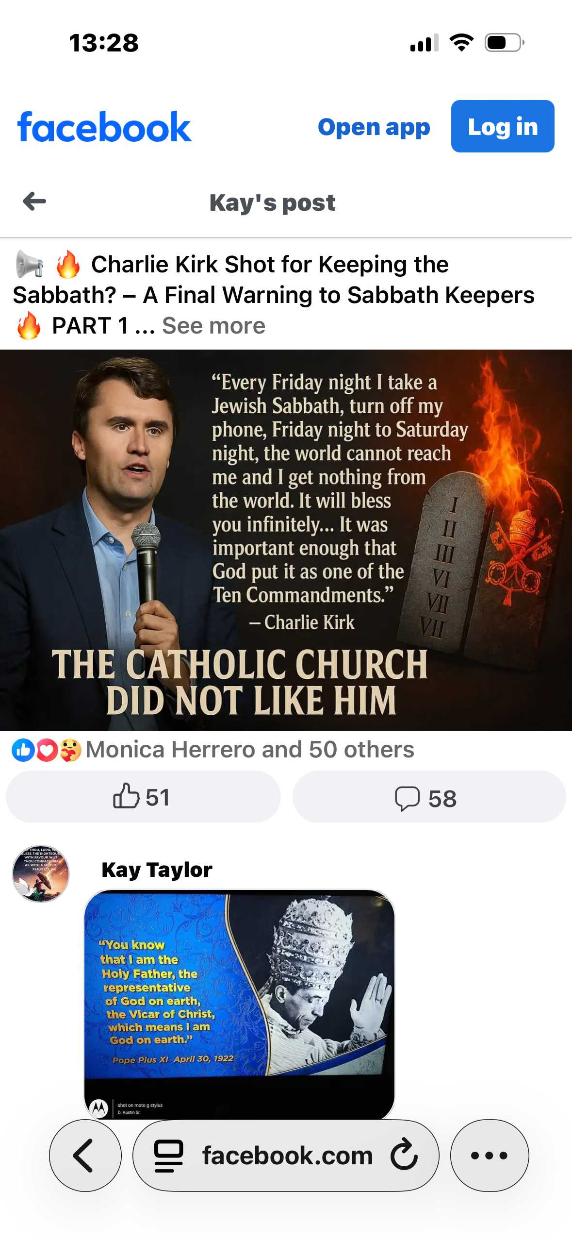The width and height of the screenshot is (572, 1241).
Task: Reload the page with refresh icon
Action: coord(404,1155)
